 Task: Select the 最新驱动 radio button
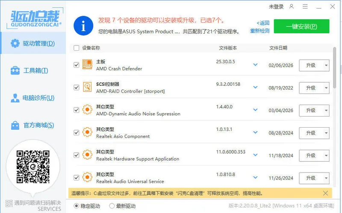click(x=112, y=206)
